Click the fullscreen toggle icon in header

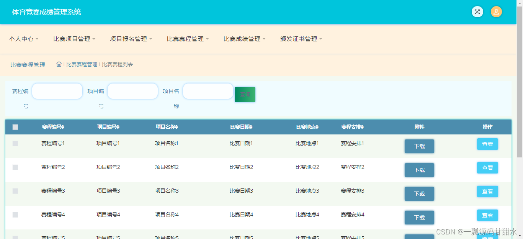[x=477, y=11]
